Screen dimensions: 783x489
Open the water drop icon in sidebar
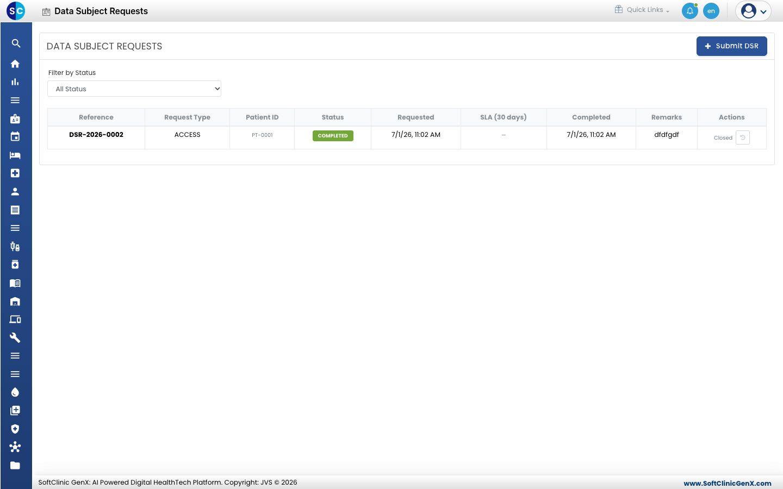coord(15,392)
